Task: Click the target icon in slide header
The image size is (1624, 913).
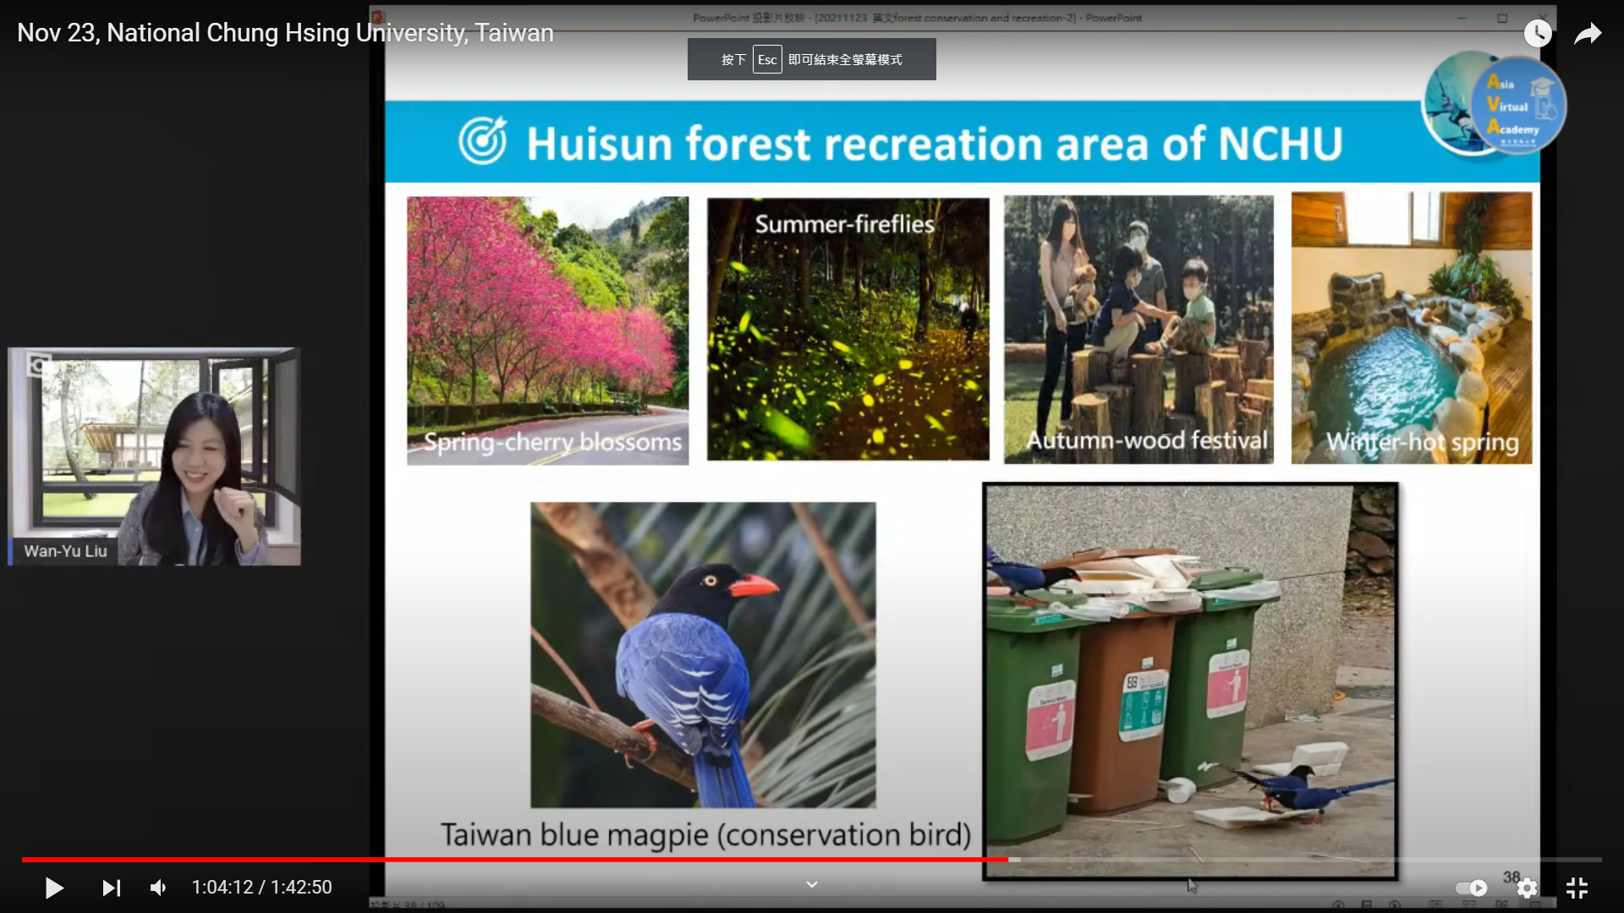Action: click(483, 140)
